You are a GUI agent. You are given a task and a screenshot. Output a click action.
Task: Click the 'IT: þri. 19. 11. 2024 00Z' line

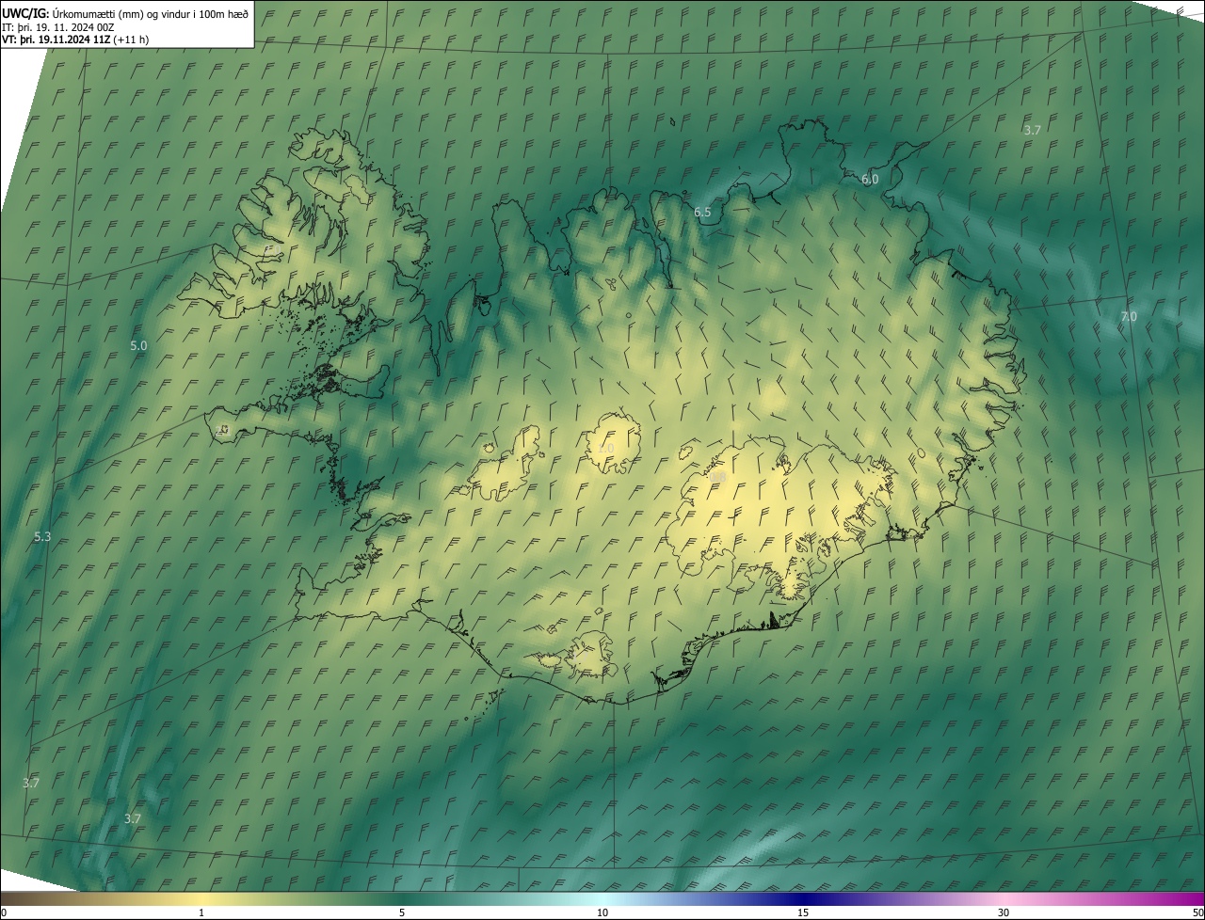click(58, 27)
